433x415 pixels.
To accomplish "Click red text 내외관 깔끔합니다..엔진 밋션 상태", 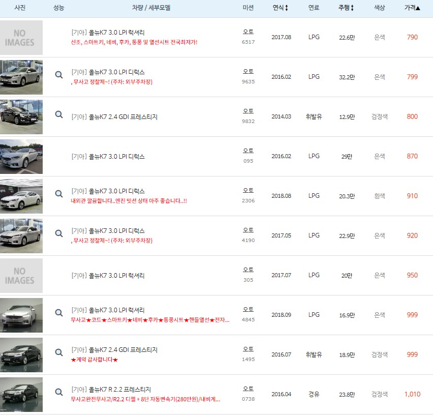I will pos(129,201).
